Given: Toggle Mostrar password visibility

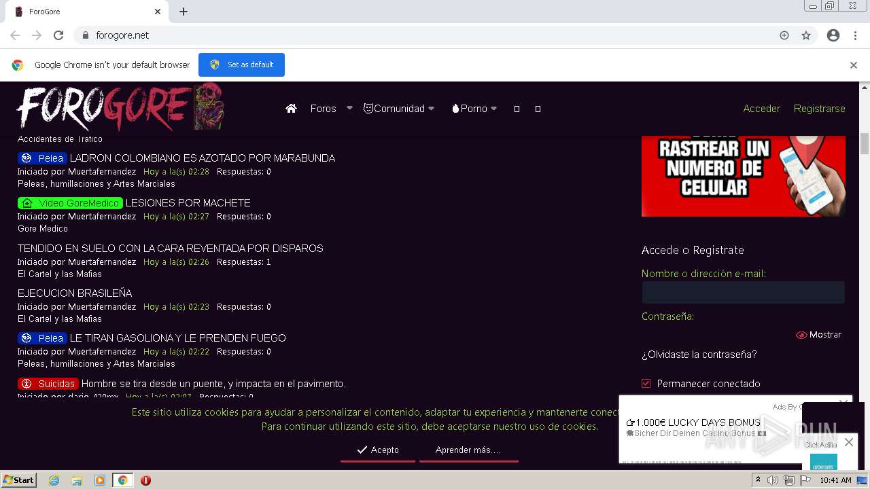Looking at the screenshot, I should coord(818,335).
